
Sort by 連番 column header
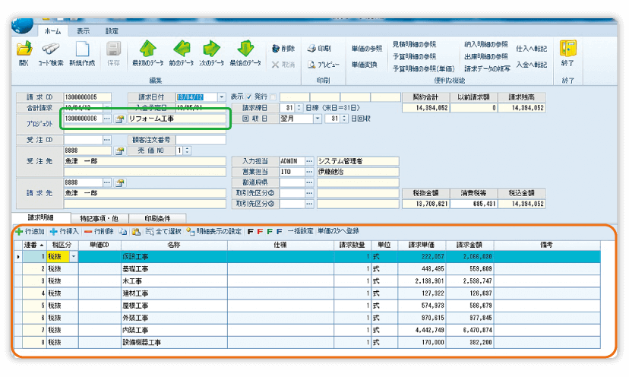pyautogui.click(x=34, y=245)
